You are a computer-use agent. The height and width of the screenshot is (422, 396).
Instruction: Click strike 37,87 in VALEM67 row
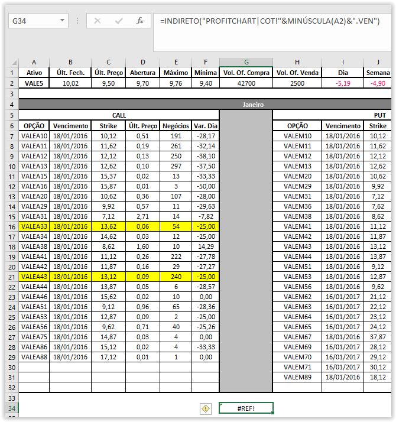pyautogui.click(x=378, y=337)
